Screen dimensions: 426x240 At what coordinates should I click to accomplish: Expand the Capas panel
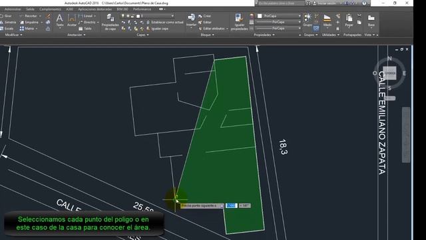[142, 35]
